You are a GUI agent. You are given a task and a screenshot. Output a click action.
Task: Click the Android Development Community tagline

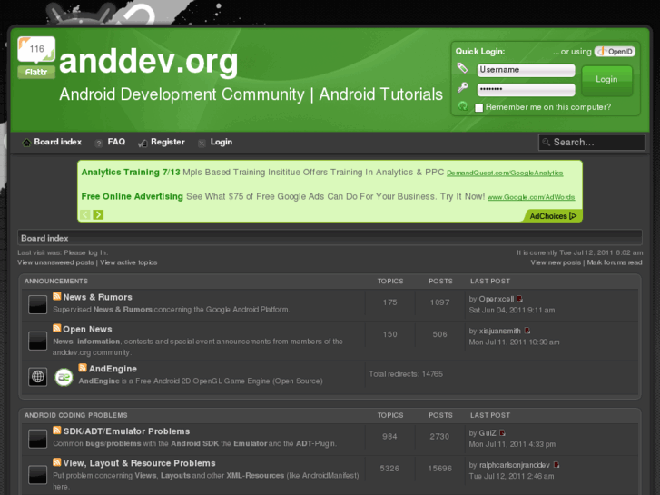[x=251, y=94]
